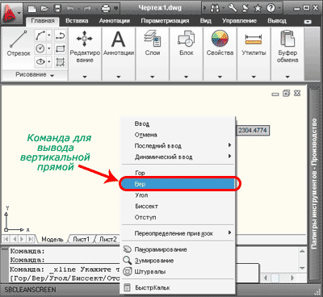Click the Свойства color wheel icon
This screenshot has height=297, width=323.
click(x=220, y=39)
